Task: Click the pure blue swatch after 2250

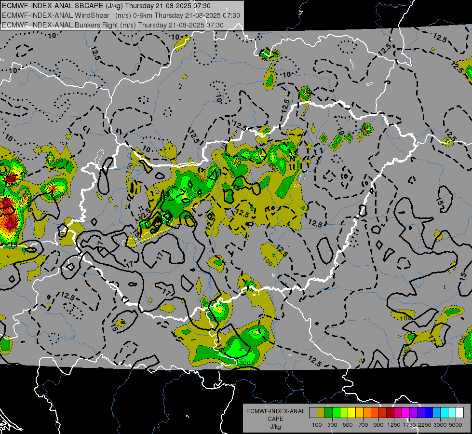Action: pos(429,413)
